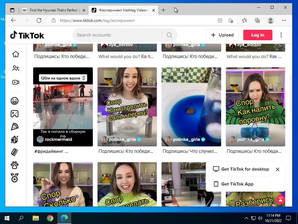
Task: Open the Windows notification center
Action: (x=288, y=218)
